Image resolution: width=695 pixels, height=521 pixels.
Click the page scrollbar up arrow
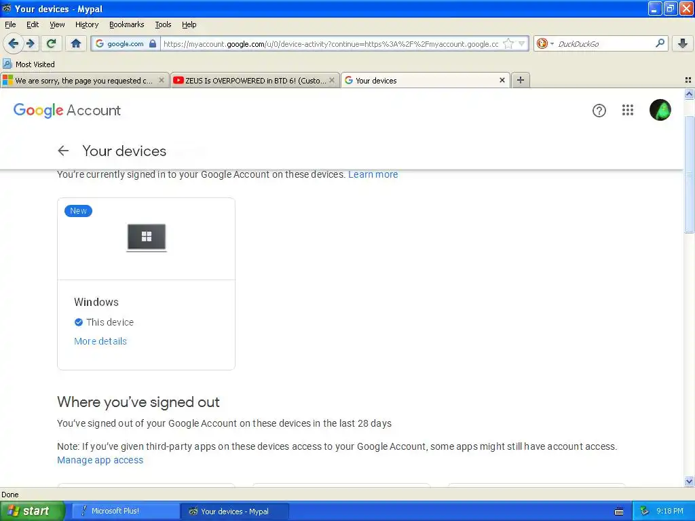tap(689, 94)
